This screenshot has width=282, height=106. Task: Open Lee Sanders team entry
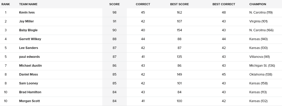coord(29,48)
